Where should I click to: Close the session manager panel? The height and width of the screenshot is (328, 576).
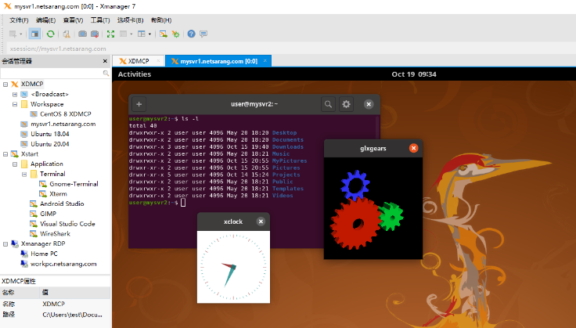point(105,61)
